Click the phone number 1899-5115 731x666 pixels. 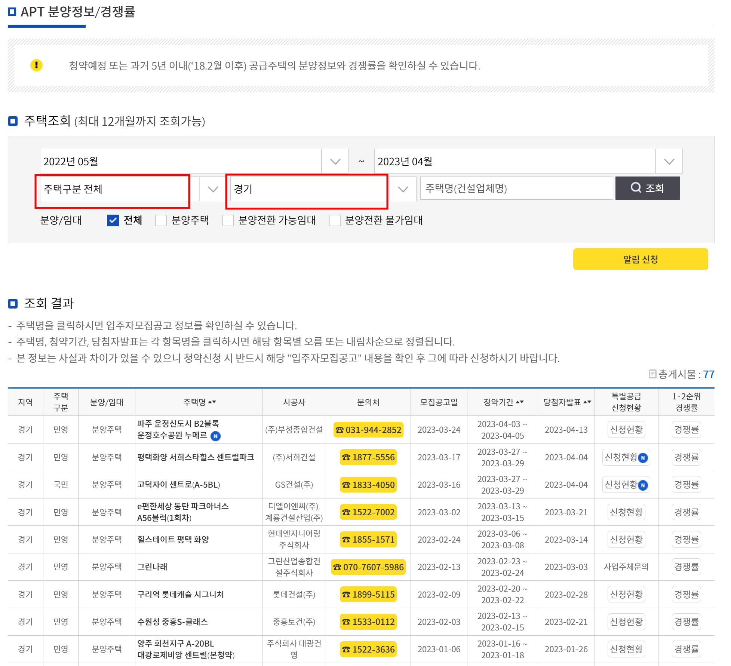coord(368,595)
